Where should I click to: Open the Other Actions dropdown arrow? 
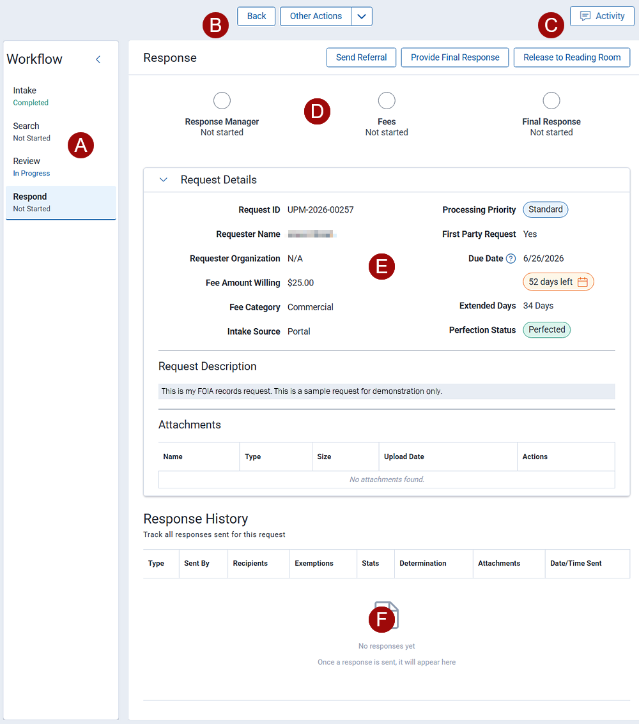point(362,17)
